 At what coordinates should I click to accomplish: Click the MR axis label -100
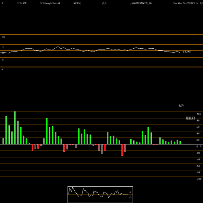[x=199, y=179]
